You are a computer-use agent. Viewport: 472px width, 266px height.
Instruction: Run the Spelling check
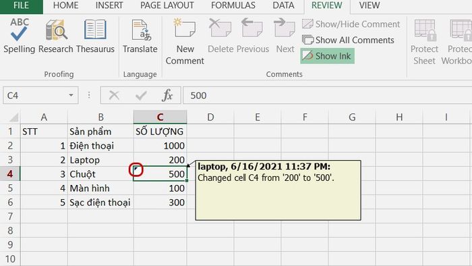20,35
